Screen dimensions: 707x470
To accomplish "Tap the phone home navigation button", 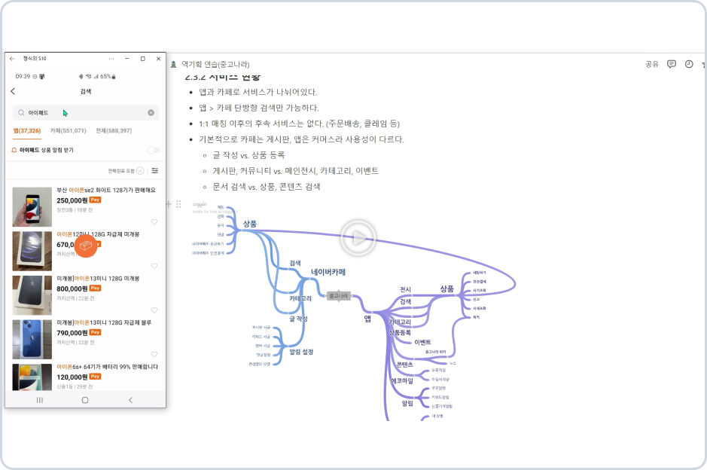I will (85, 400).
